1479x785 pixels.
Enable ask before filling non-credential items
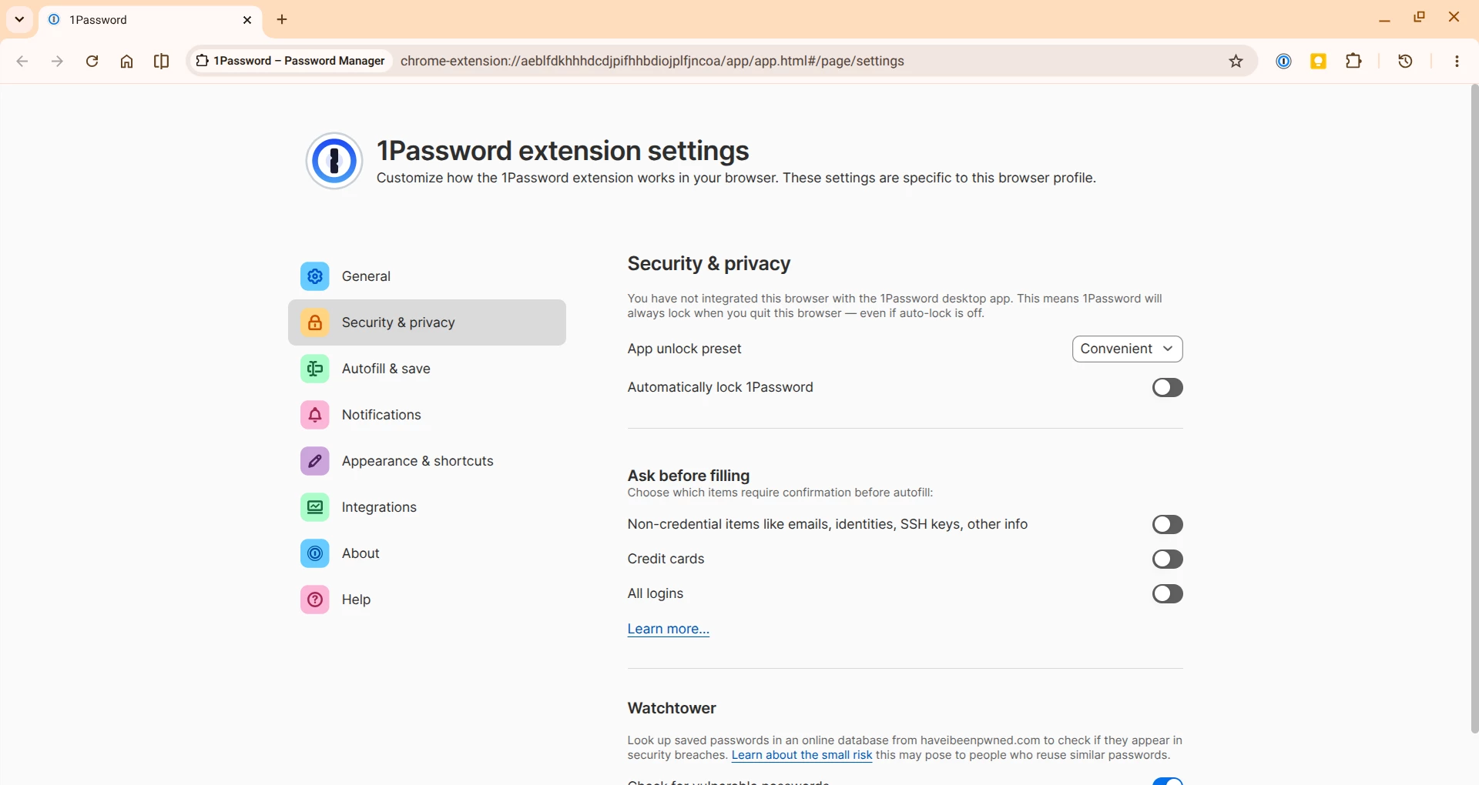(1167, 525)
